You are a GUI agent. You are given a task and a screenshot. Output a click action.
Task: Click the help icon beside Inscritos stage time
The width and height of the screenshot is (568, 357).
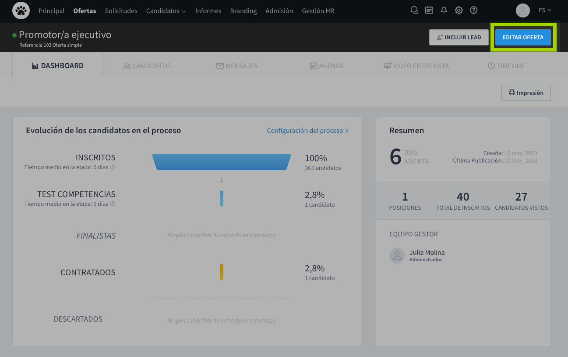coord(113,167)
